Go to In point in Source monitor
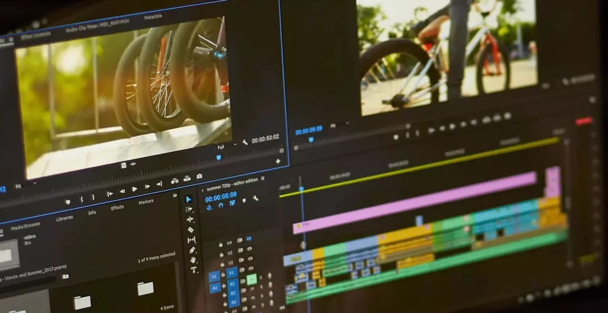 [x=110, y=194]
